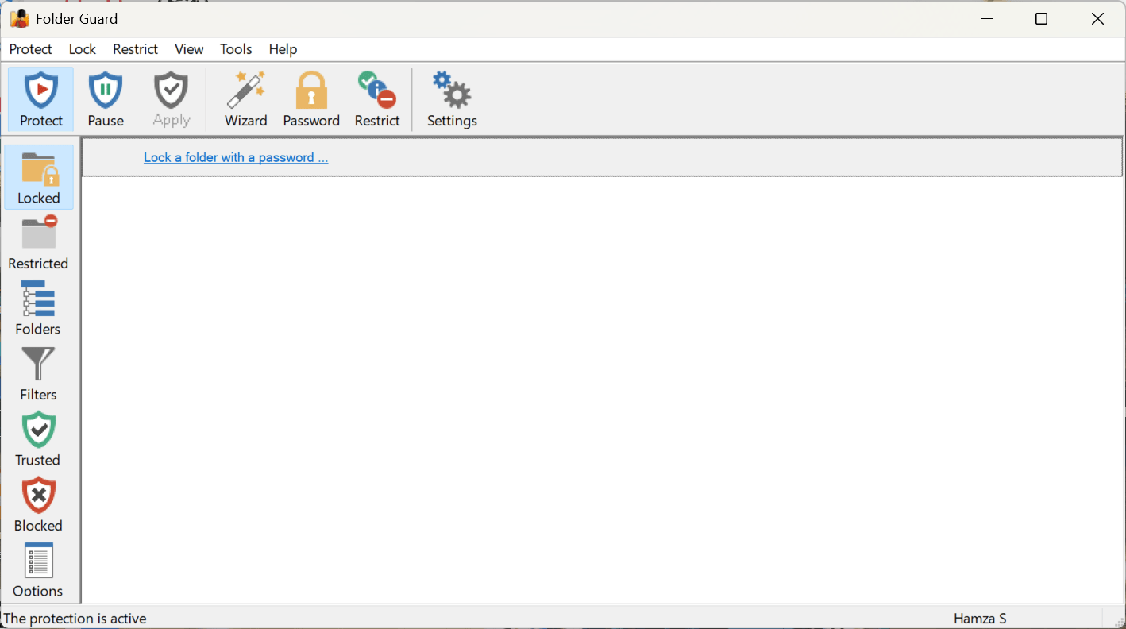Click 'Lock a folder with a password ...' link
Image resolution: width=1126 pixels, height=629 pixels.
[x=236, y=157]
